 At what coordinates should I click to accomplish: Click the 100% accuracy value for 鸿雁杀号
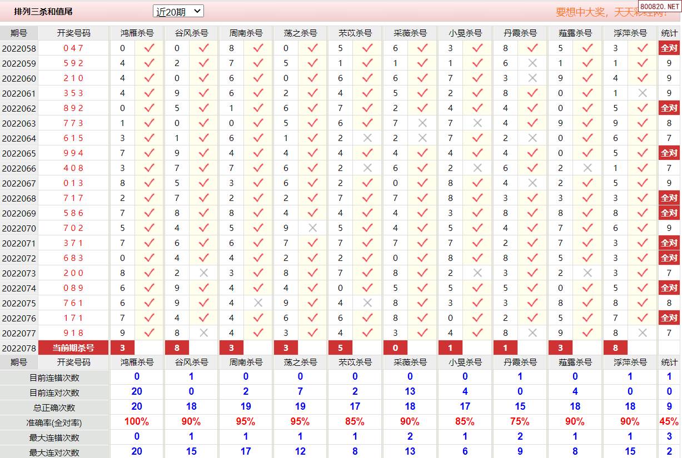pyautogui.click(x=137, y=422)
